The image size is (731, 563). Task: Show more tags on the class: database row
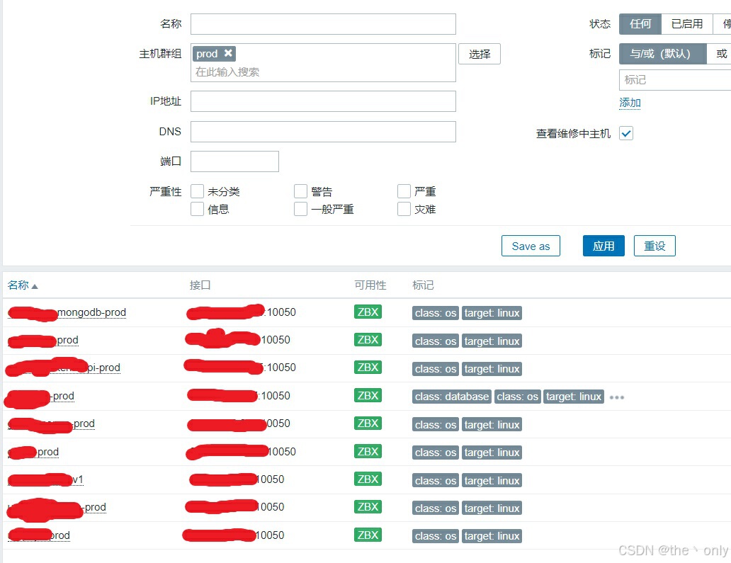point(616,397)
